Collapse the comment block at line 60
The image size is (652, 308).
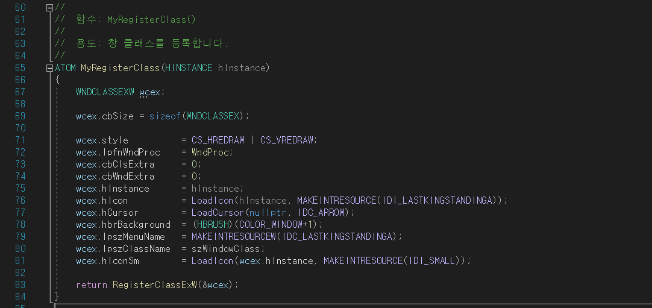tap(49, 7)
